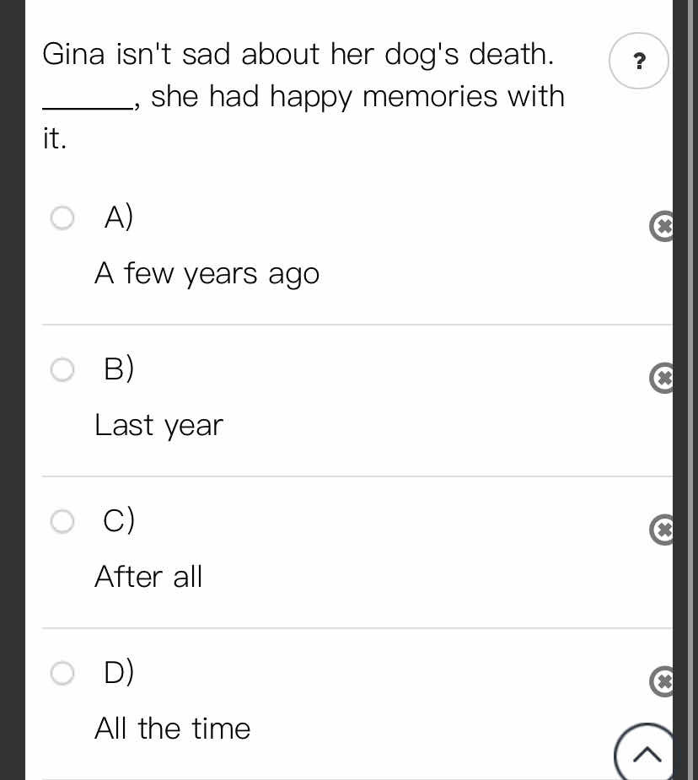The width and height of the screenshot is (698, 780).
Task: Choose the answer text 'A few years ago'
Action: click(207, 274)
